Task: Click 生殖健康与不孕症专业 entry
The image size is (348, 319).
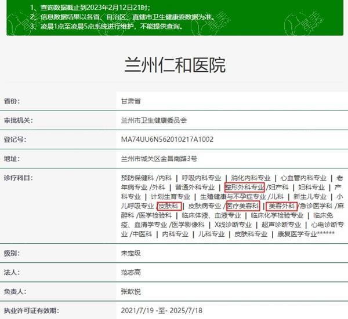Action: (x=233, y=197)
